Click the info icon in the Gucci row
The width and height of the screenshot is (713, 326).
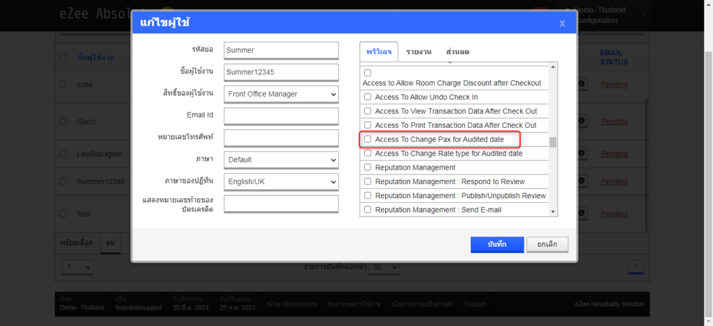coord(581,121)
